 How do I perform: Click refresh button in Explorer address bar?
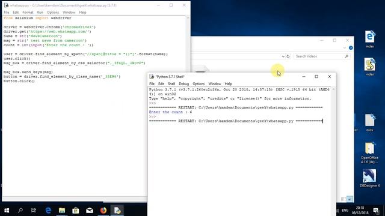288,56
